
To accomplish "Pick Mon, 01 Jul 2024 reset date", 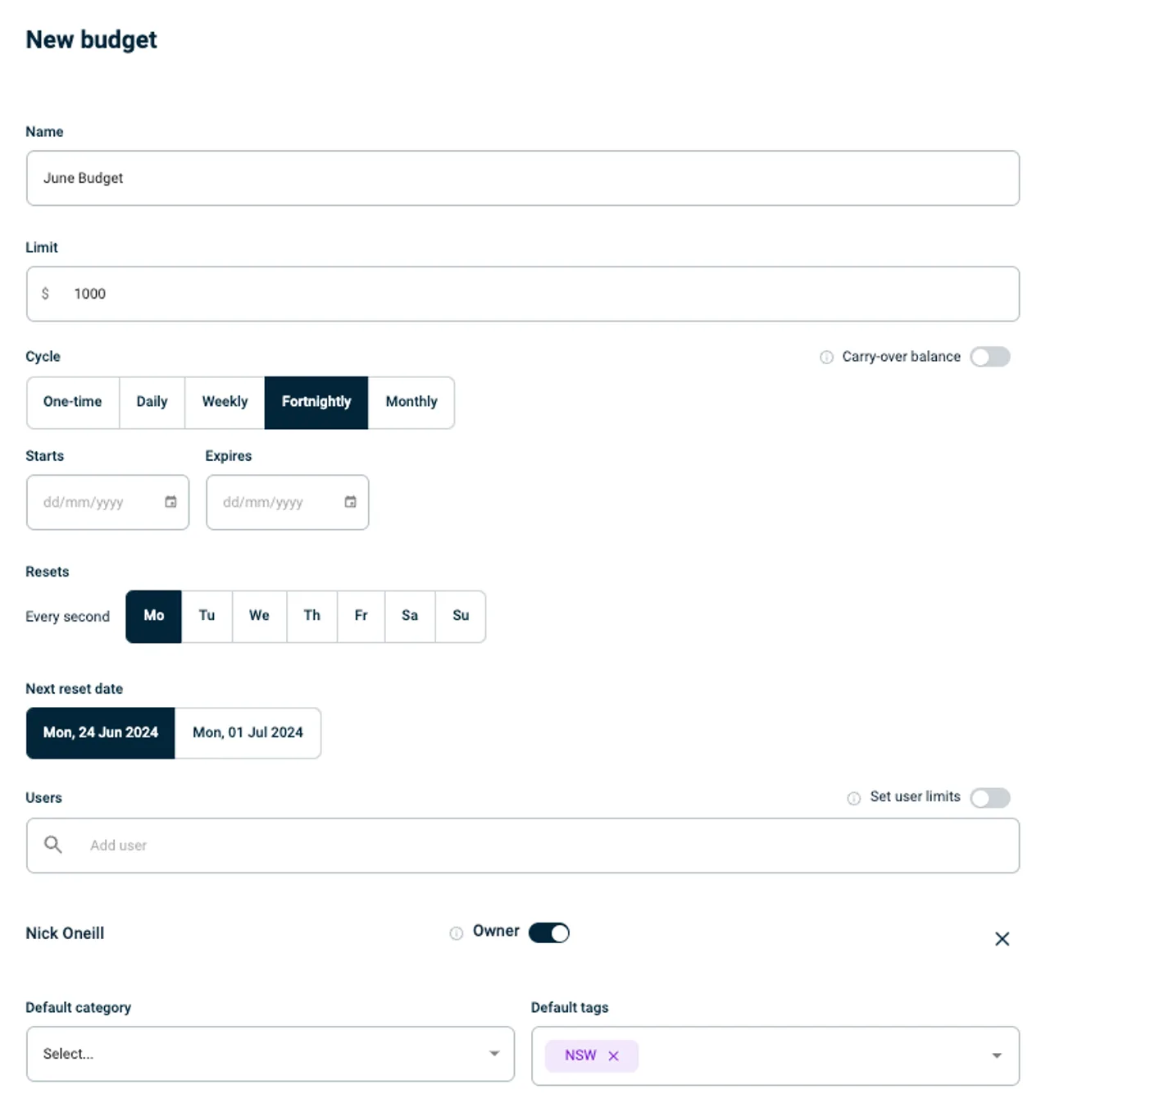I will point(248,732).
